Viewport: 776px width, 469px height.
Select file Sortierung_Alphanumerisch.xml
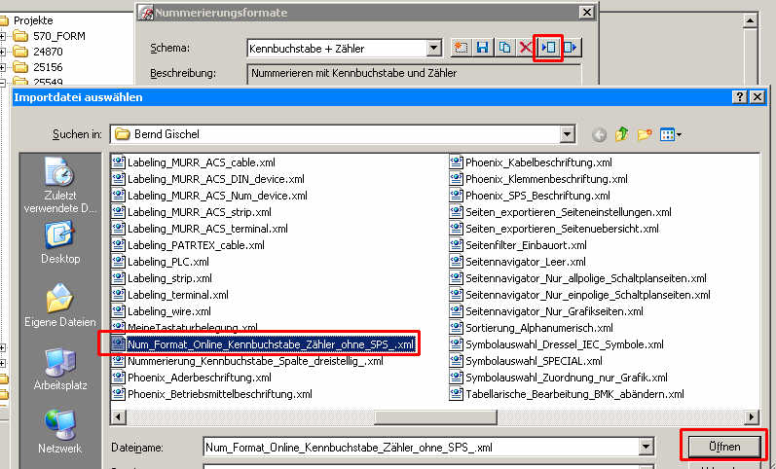coord(531,328)
